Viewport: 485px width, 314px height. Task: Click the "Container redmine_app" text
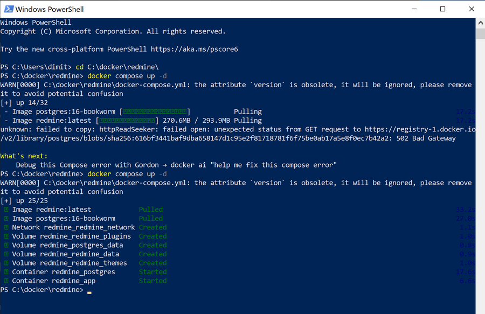53,281
